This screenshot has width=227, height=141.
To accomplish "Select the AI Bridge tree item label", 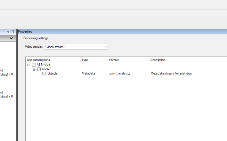I will pyautogui.click(x=43, y=65).
